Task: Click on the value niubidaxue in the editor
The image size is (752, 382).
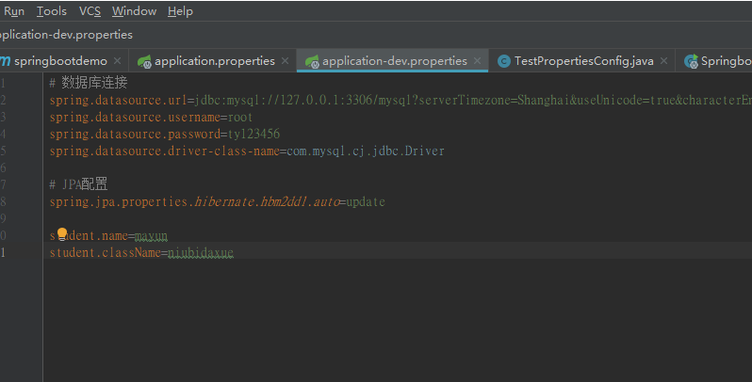Action: tap(201, 253)
